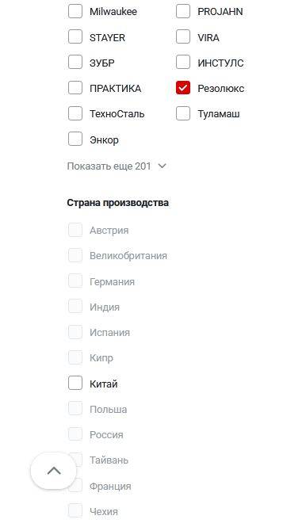
Task: Click the scroll-to-top arrow button
Action: 54,471
